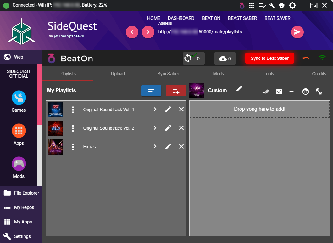Select the OST Vol. 1 cover thumbnail
The width and height of the screenshot is (333, 243).
point(56,110)
